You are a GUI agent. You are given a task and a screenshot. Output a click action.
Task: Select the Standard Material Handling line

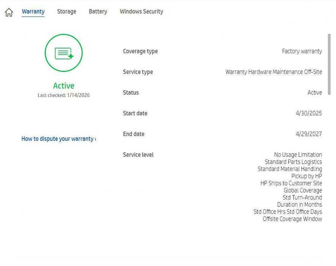coord(290,169)
